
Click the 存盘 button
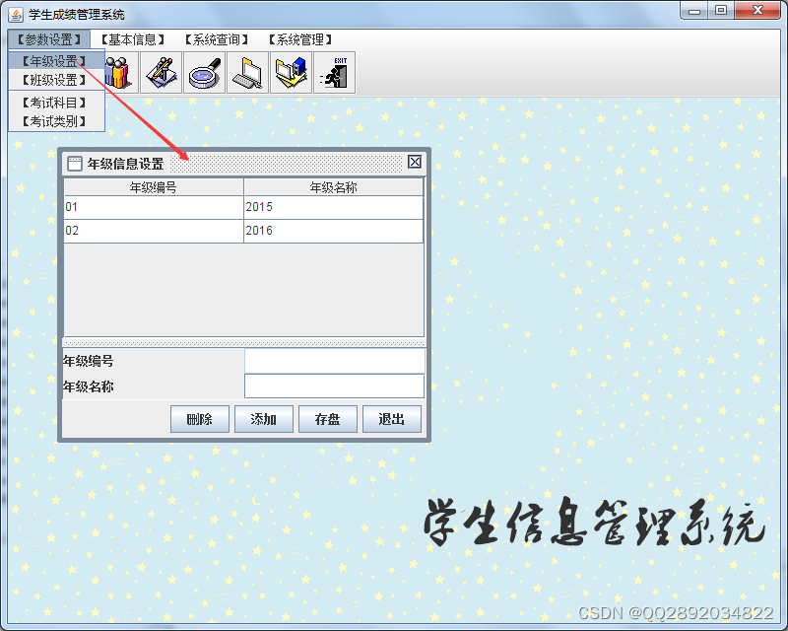328,419
